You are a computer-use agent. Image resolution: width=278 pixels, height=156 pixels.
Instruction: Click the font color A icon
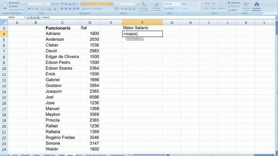(55, 9)
